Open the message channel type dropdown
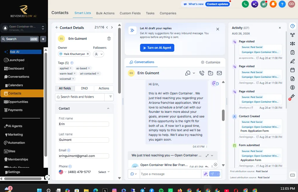 click(134, 174)
